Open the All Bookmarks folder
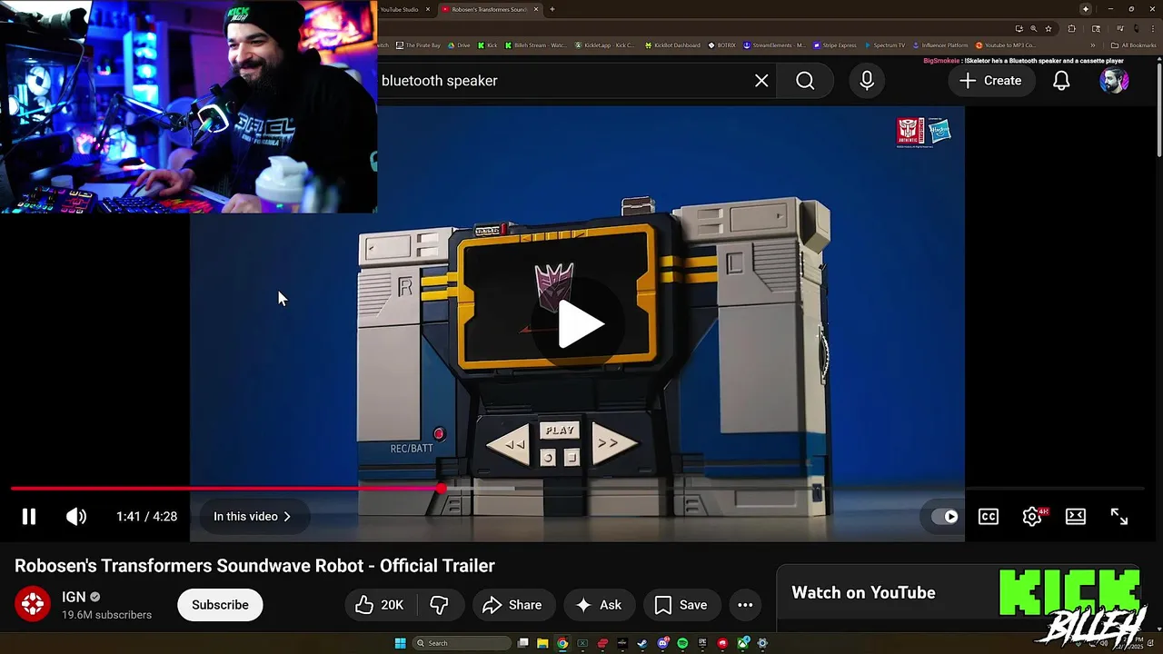1163x654 pixels. 1133,45
